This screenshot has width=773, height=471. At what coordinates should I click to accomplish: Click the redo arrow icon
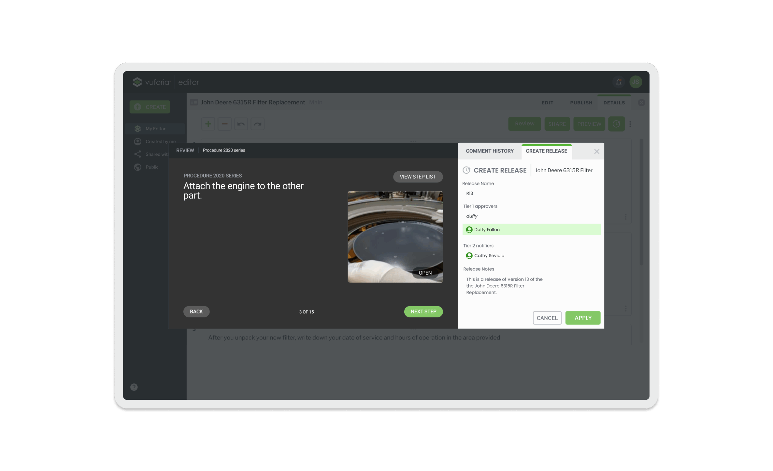coord(258,124)
